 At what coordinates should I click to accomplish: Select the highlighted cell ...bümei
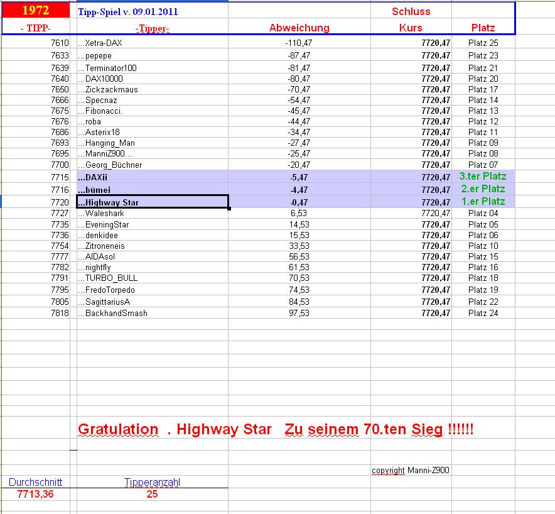tap(153, 190)
